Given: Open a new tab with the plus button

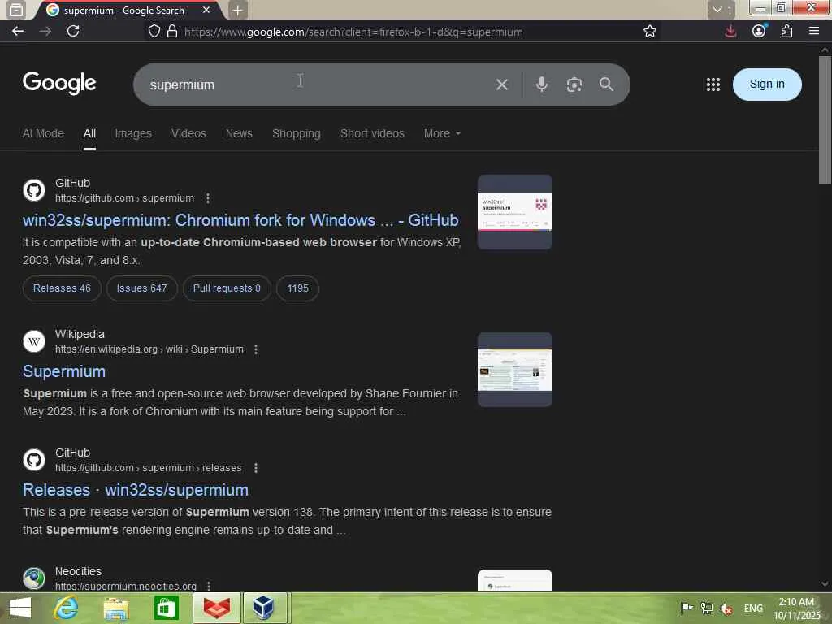Looking at the screenshot, I should click(238, 10).
